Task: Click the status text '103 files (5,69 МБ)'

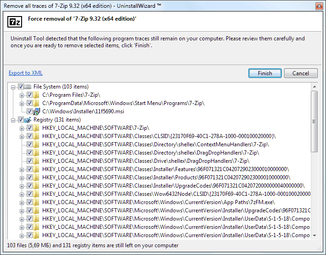Action: click(29, 245)
